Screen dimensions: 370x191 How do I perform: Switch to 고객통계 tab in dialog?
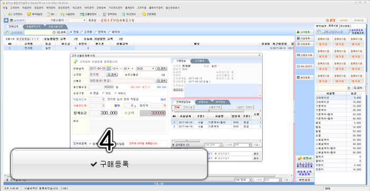(199, 61)
